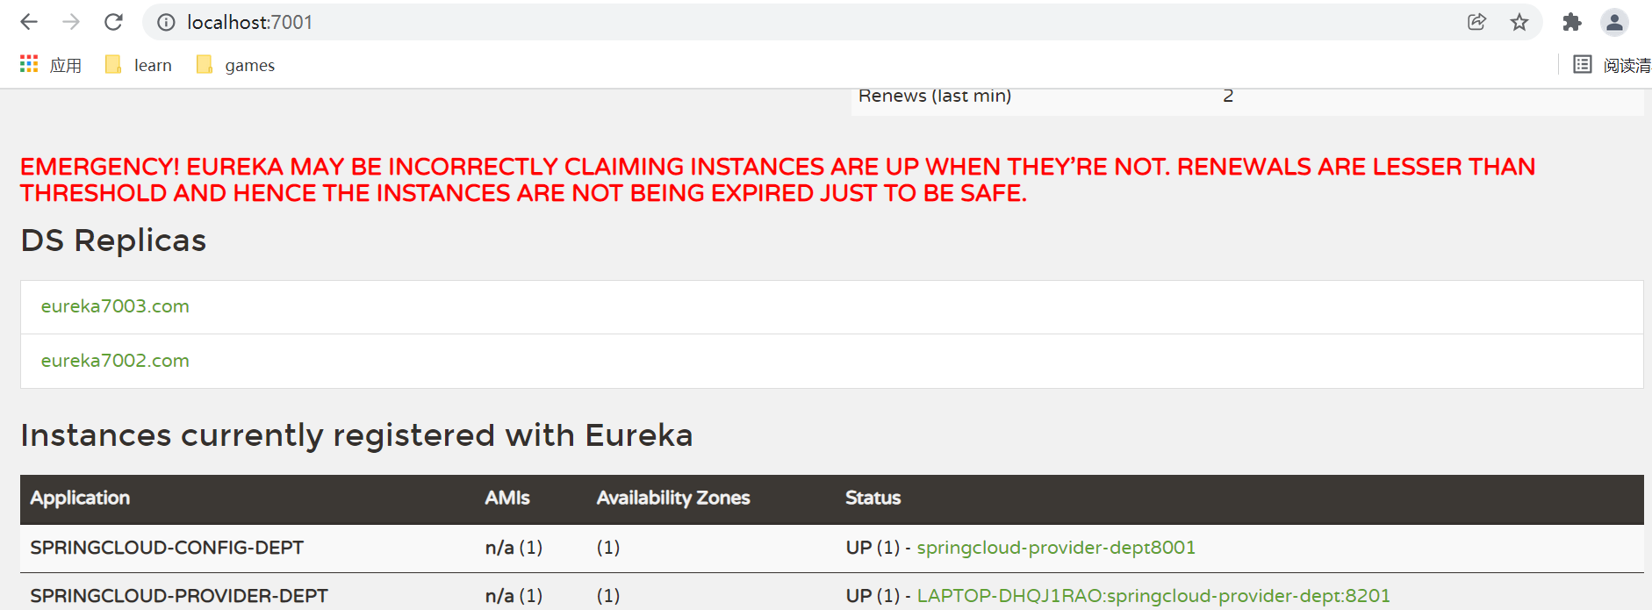The height and width of the screenshot is (610, 1652).
Task: Open the reading list icon
Action: point(1582,64)
